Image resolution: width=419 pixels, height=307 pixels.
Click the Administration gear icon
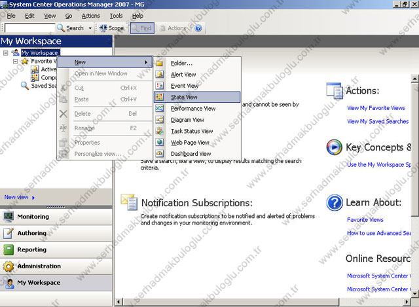point(9,266)
